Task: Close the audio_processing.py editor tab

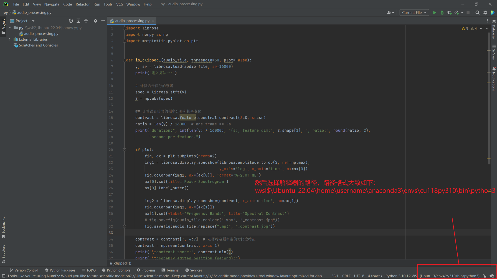Action: pos(153,21)
